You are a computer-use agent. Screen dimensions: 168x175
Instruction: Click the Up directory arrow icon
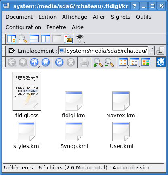[x=34, y=62]
